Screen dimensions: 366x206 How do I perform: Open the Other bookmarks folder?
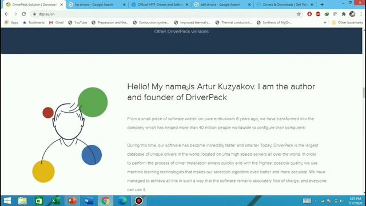coord(347,22)
